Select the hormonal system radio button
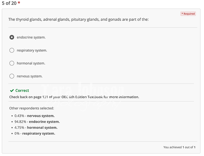This screenshot has width=204, height=156. point(12,63)
